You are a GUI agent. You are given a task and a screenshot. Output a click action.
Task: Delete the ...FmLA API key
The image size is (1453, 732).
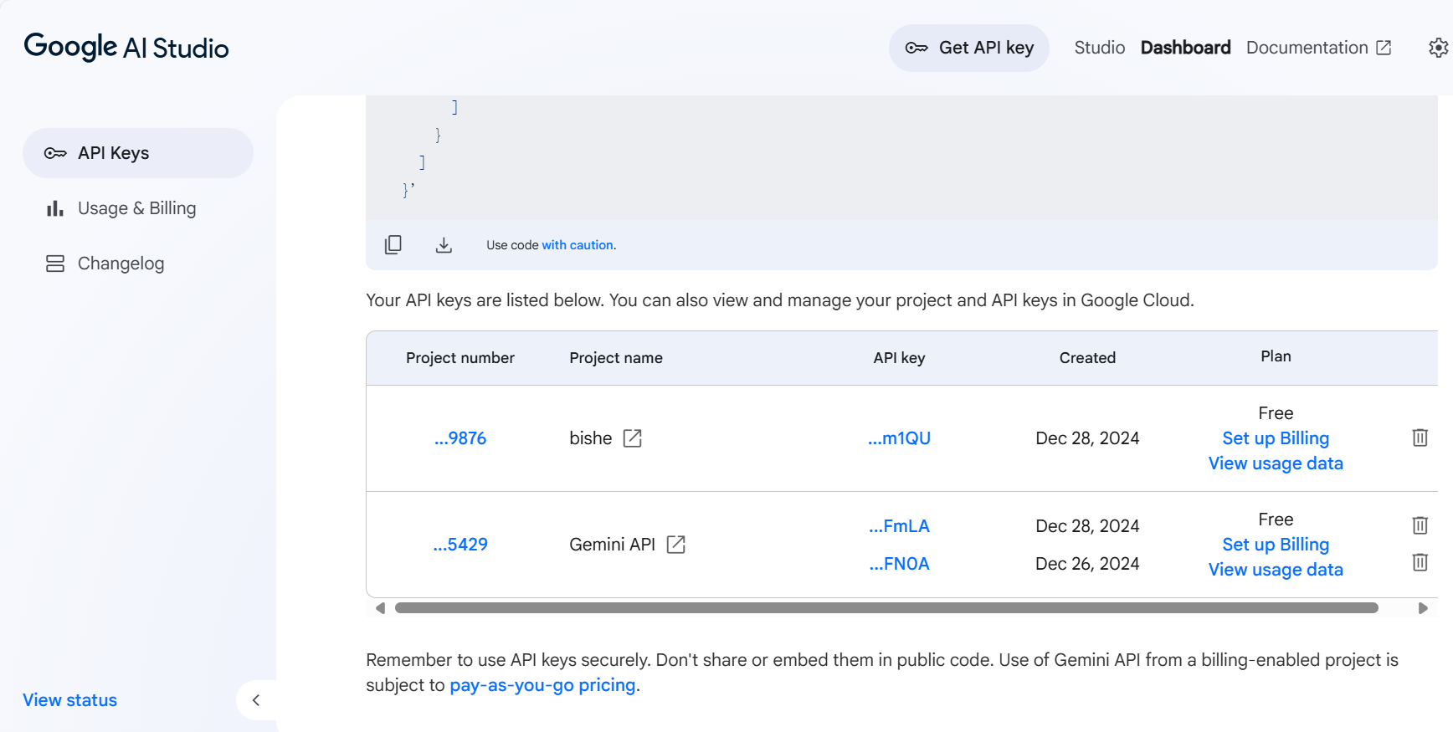click(x=1420, y=525)
